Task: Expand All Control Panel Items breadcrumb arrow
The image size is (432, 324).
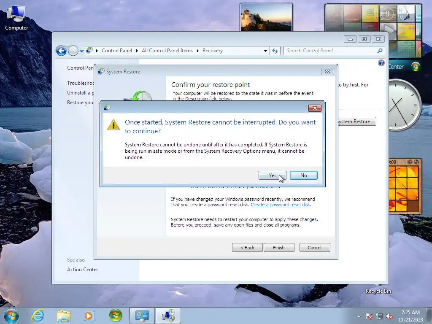Action: coord(197,51)
